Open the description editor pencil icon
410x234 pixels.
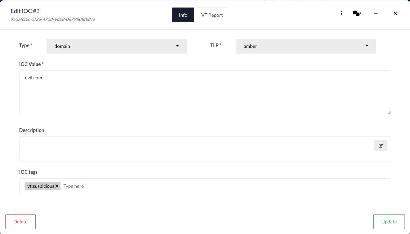coord(381,146)
